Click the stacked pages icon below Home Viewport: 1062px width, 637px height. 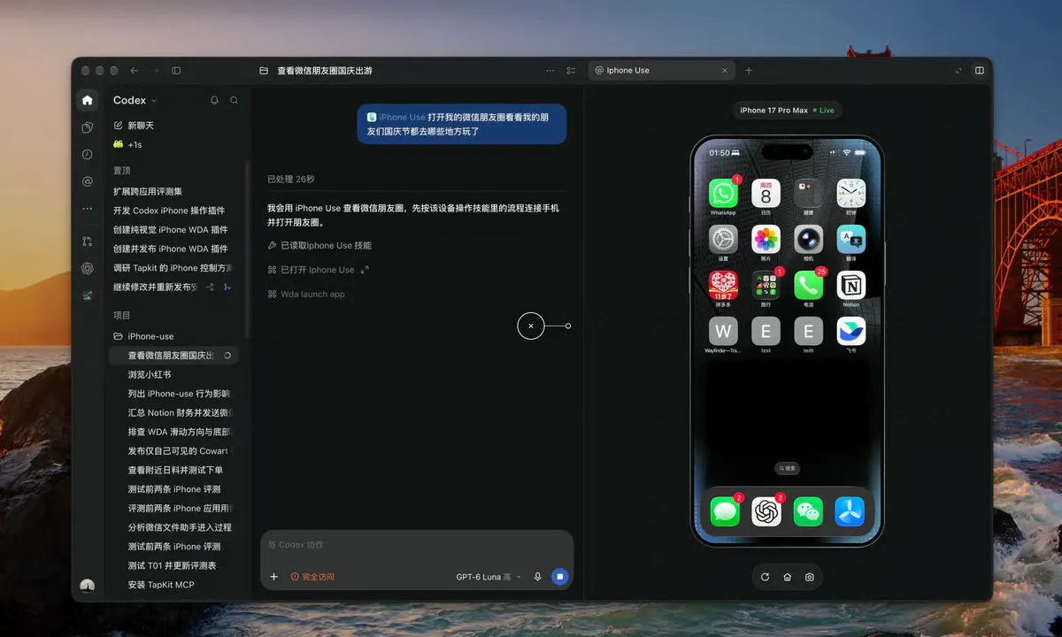[87, 127]
